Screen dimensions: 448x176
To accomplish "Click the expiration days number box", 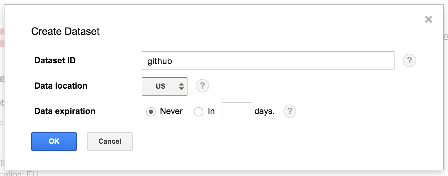I will pos(237,111).
